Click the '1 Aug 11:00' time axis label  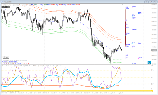pyautogui.click(x=120, y=93)
